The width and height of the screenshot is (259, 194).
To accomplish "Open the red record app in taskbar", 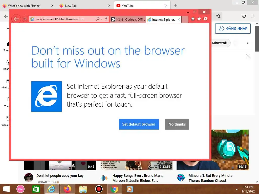I will tap(99, 189).
